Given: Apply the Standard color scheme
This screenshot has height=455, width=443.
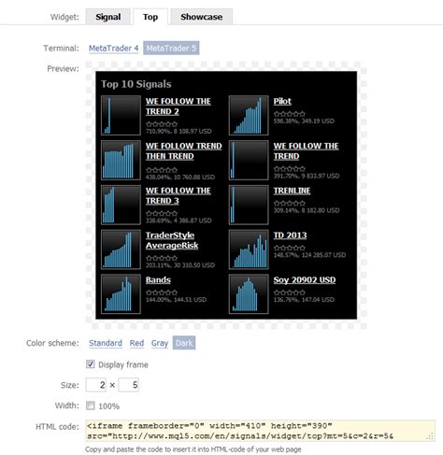Looking at the screenshot, I should [106, 343].
